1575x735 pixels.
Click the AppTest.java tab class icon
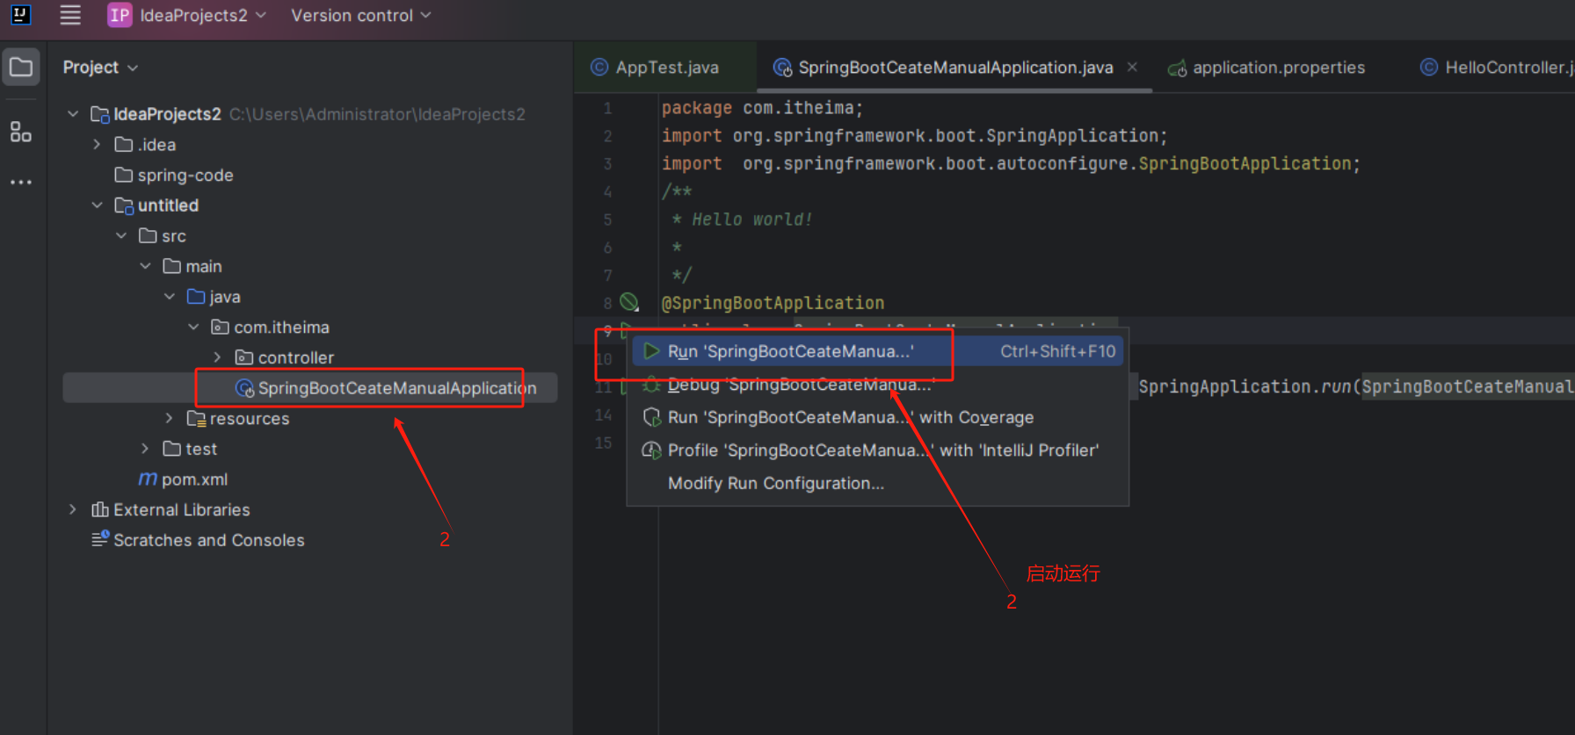tap(599, 68)
